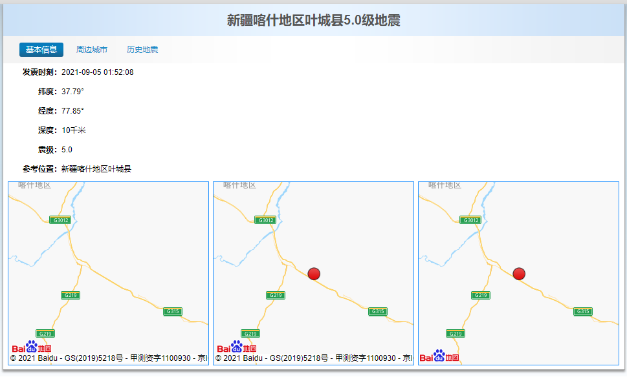
Task: Click the bottom G219 badge in right map
Action: tap(456, 334)
